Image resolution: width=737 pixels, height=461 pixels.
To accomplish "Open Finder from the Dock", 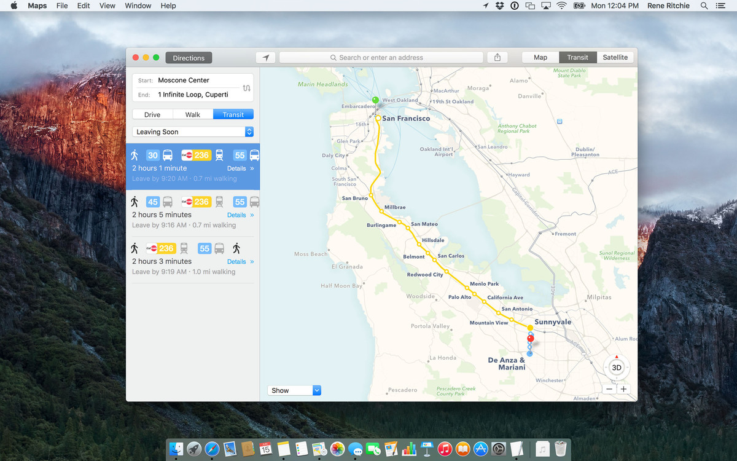I will coord(177,449).
